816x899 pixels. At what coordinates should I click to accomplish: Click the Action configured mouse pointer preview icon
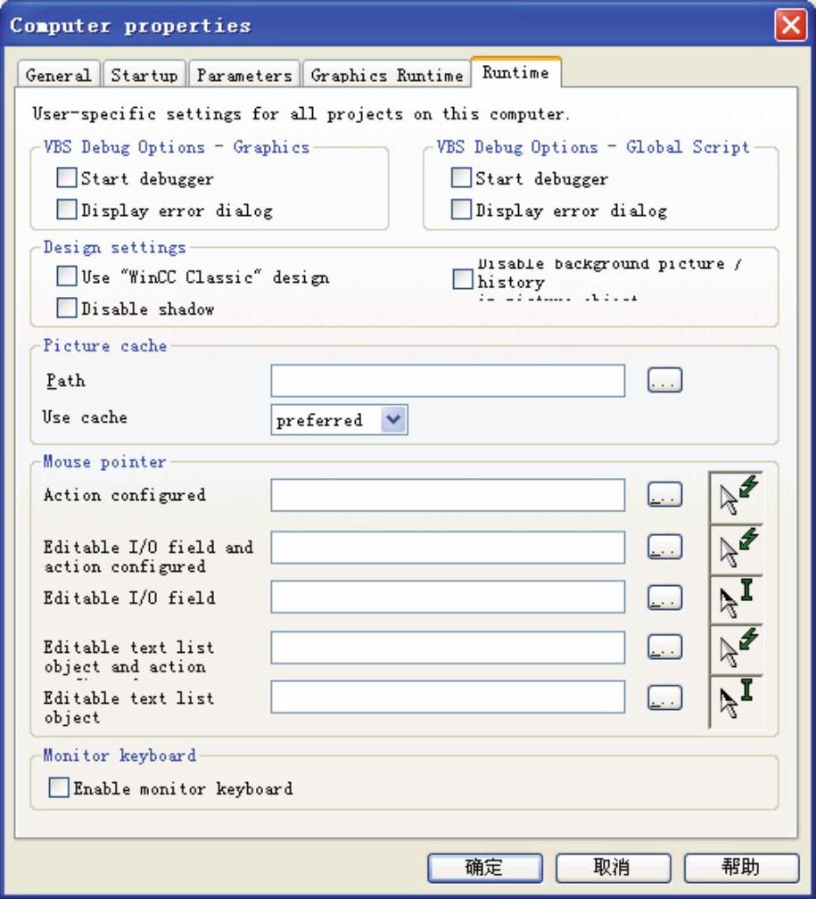point(737,498)
